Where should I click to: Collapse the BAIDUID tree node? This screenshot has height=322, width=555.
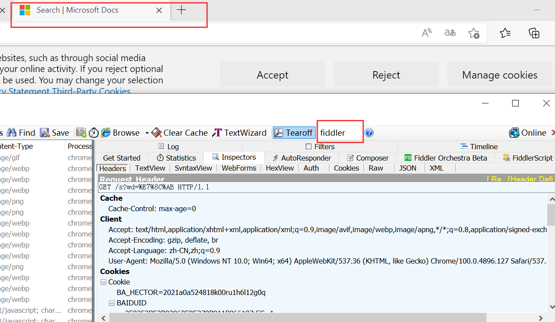(112, 303)
